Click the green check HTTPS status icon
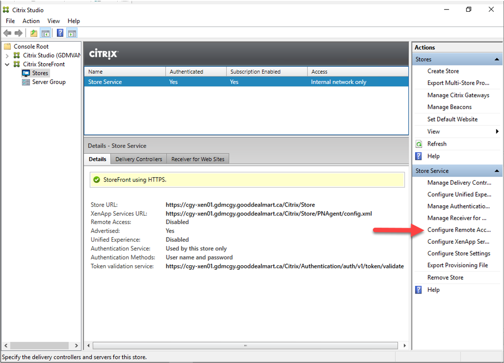The image size is (504, 363). [x=96, y=180]
